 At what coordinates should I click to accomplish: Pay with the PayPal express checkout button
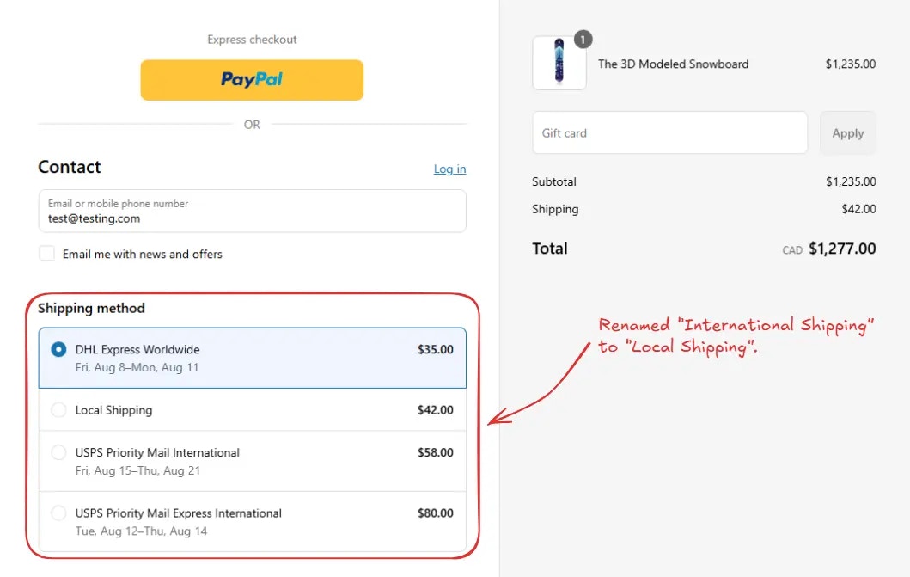click(x=252, y=80)
